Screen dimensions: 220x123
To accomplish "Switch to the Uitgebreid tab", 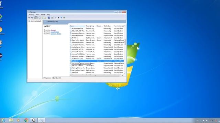I will pos(48,78).
